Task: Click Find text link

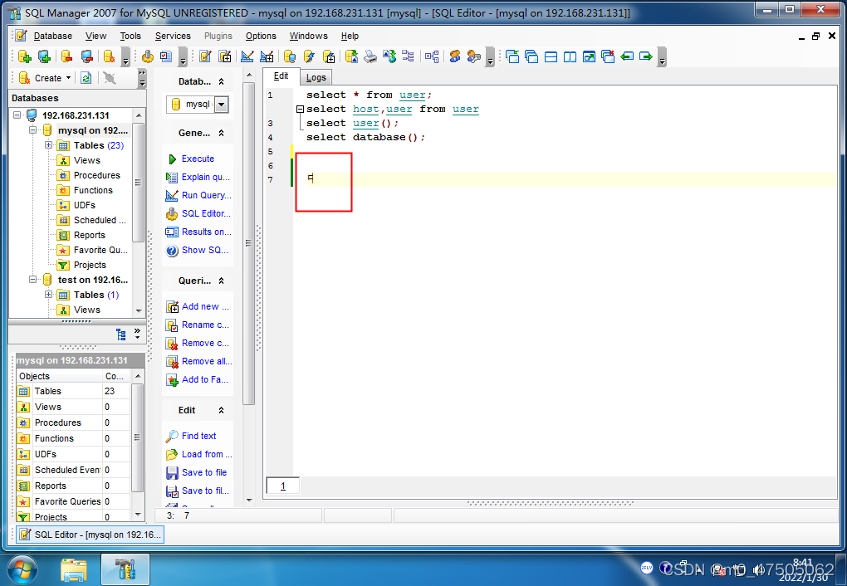Action: [198, 436]
